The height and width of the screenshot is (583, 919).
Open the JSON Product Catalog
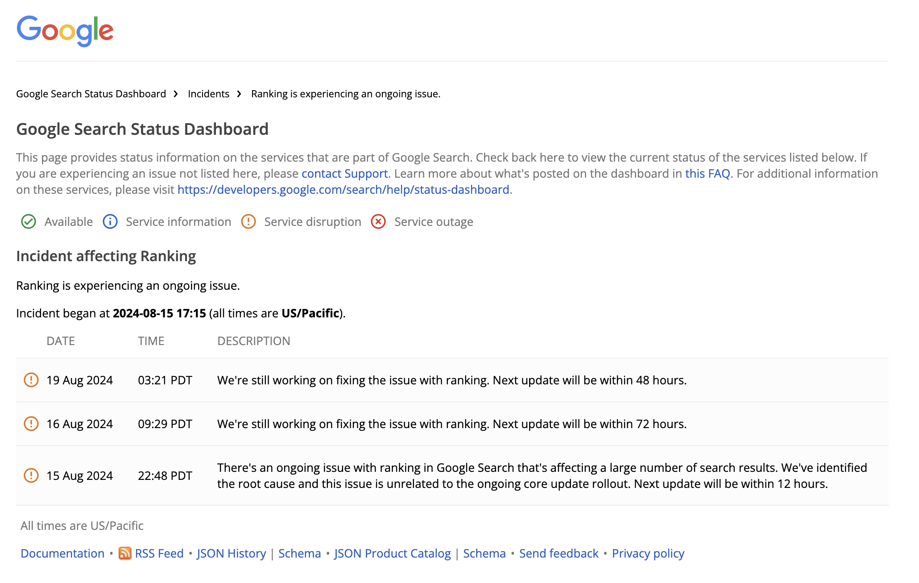[393, 553]
